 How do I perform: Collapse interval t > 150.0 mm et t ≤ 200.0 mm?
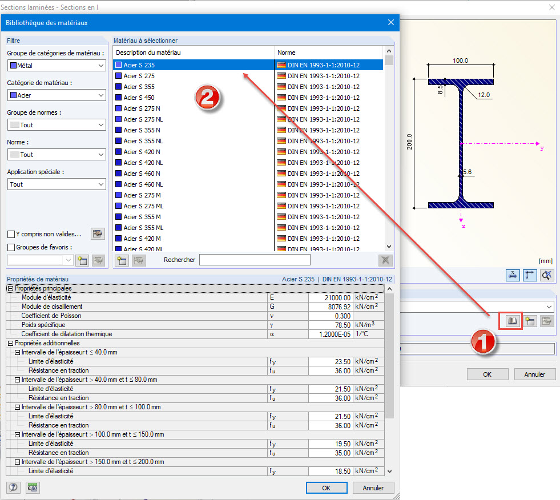point(17,462)
